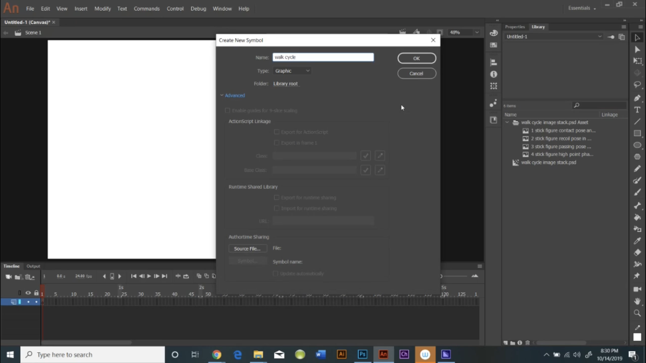Switch to the Output tab
Image resolution: width=646 pixels, height=363 pixels.
click(33, 266)
